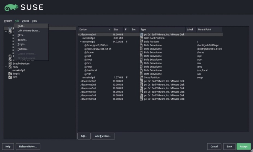Click subvolume icon for @/boot/grub2/x86_64-efi row
The image size is (253, 152).
click(141, 49)
